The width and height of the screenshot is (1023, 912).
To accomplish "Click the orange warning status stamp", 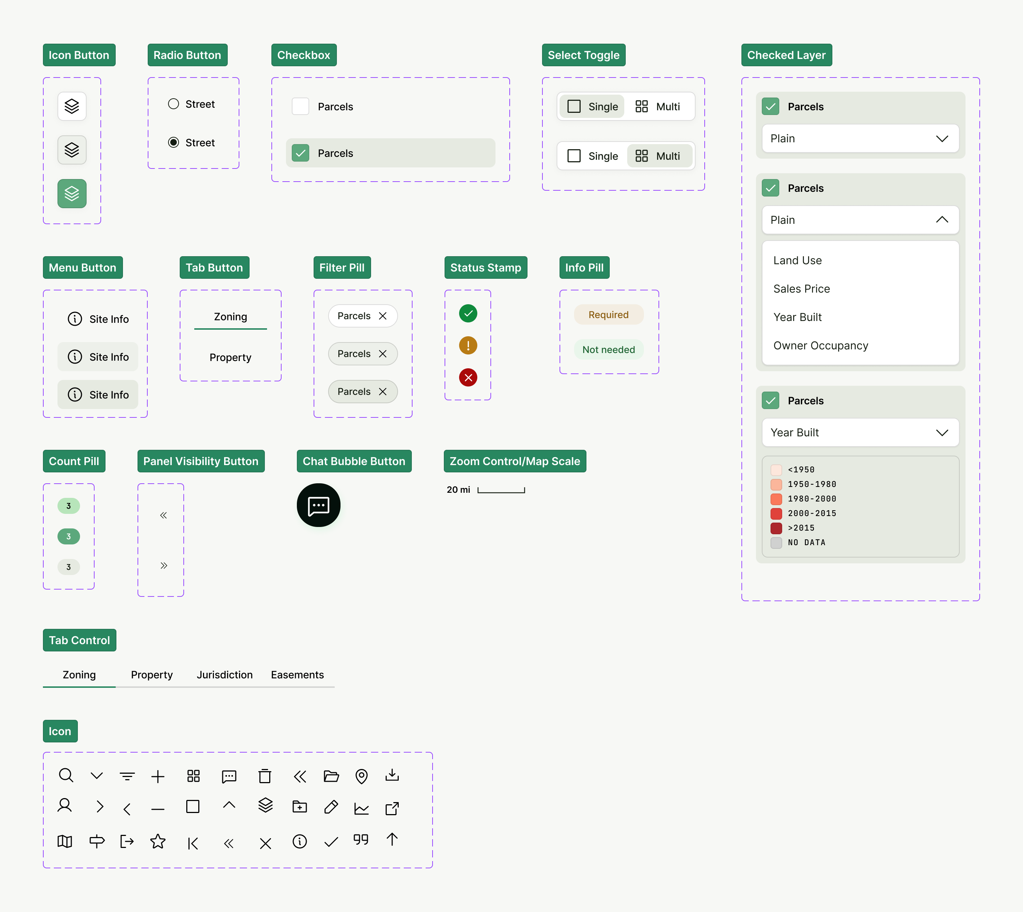I will pyautogui.click(x=468, y=345).
